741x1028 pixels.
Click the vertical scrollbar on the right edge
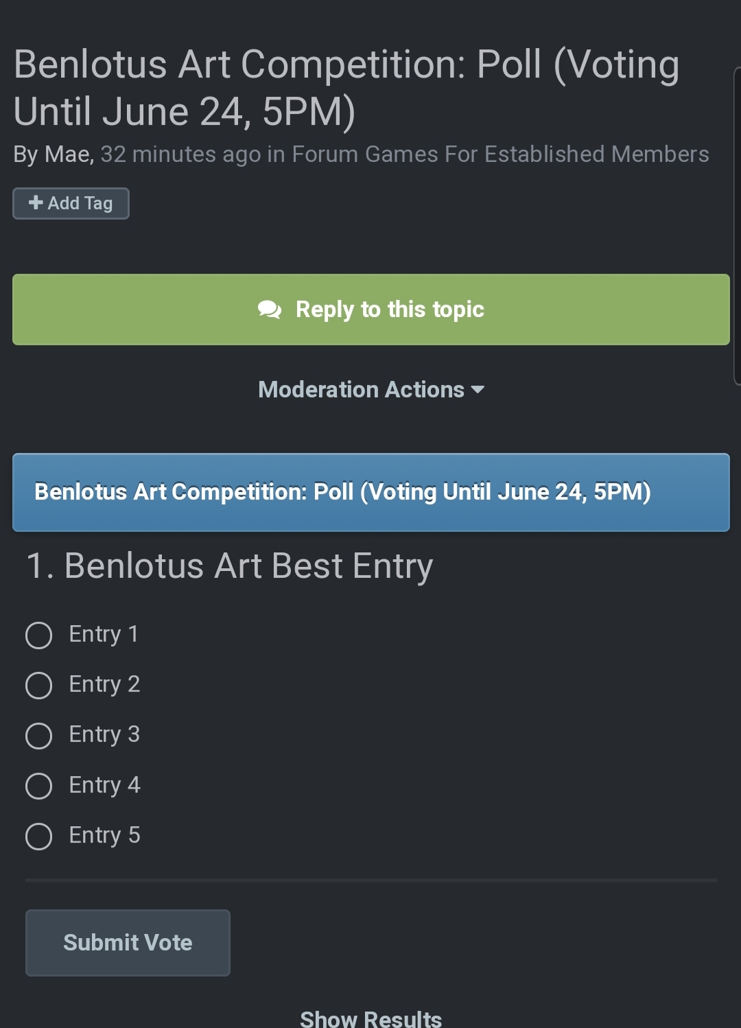(x=737, y=226)
